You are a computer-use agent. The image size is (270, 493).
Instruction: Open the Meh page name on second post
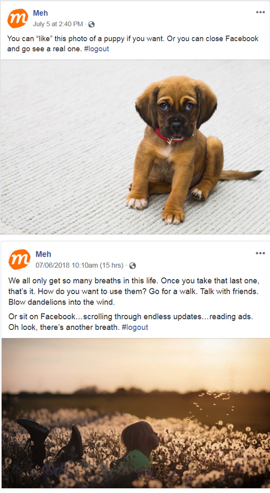pos(43,254)
